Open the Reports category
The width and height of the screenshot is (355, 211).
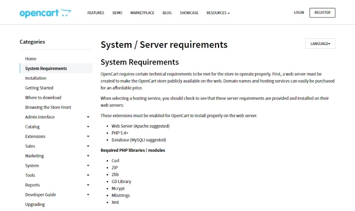pos(32,185)
